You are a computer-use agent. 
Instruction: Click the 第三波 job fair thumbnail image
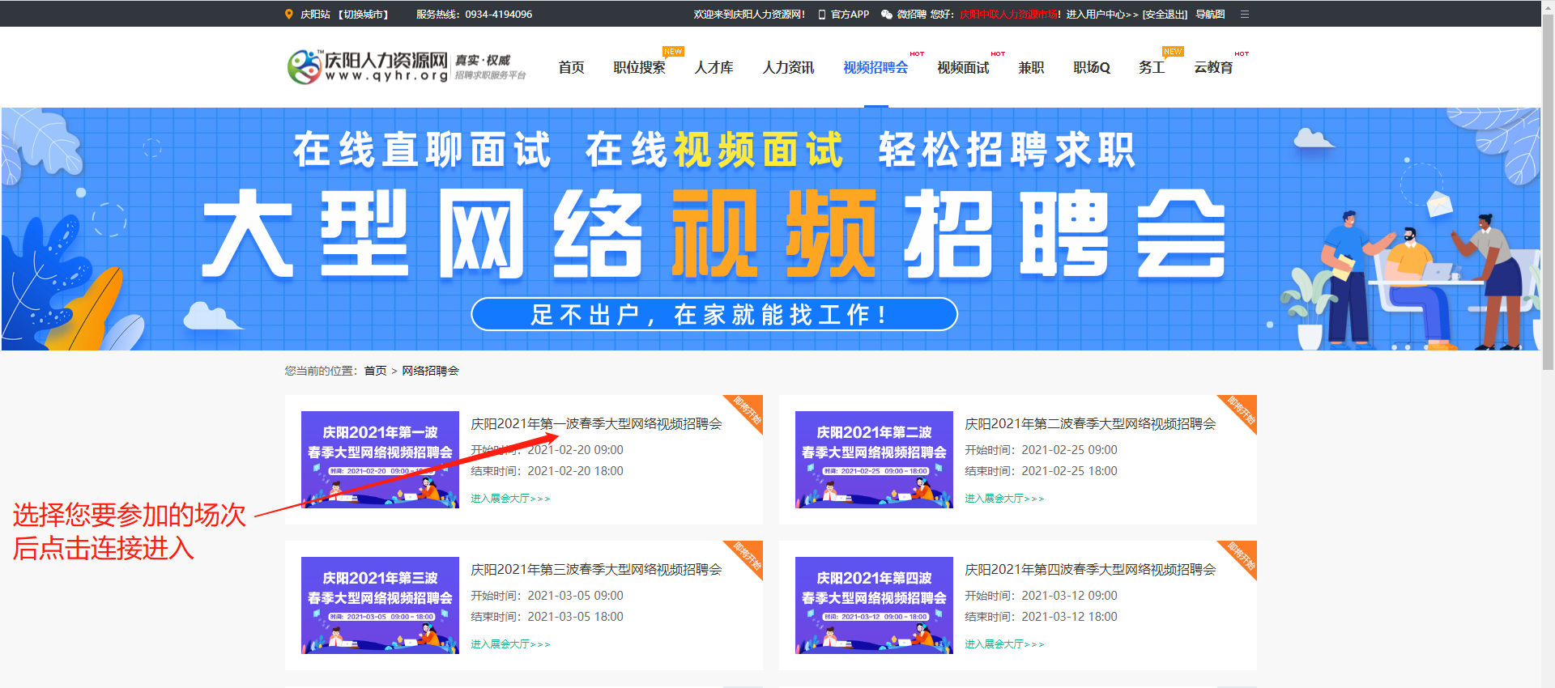click(x=380, y=605)
